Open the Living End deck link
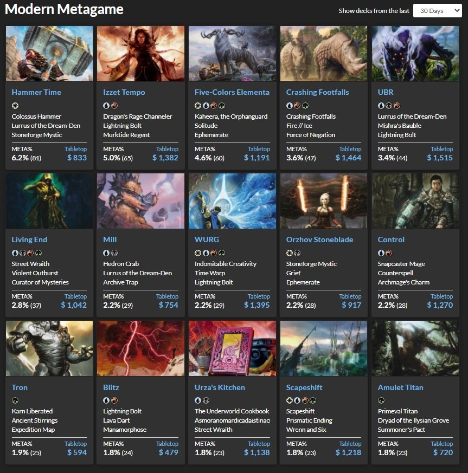 [x=29, y=239]
